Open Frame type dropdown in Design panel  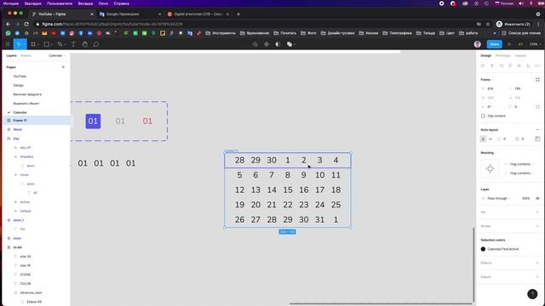[486, 80]
